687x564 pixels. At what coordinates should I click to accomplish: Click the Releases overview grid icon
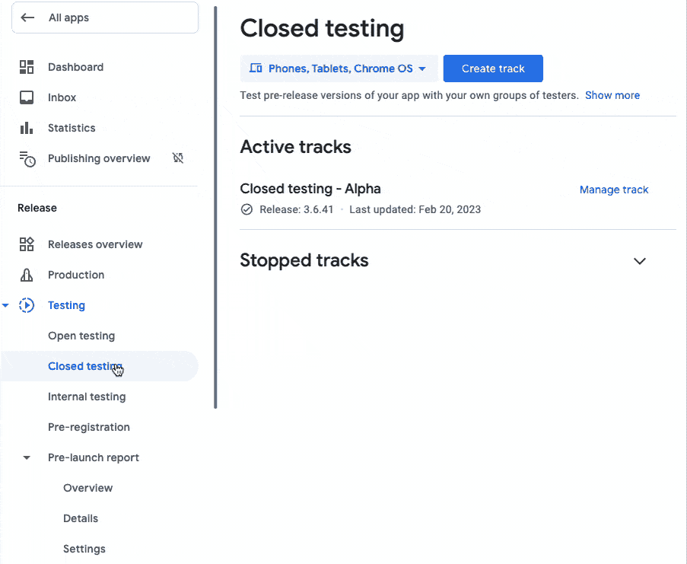pyautogui.click(x=27, y=244)
